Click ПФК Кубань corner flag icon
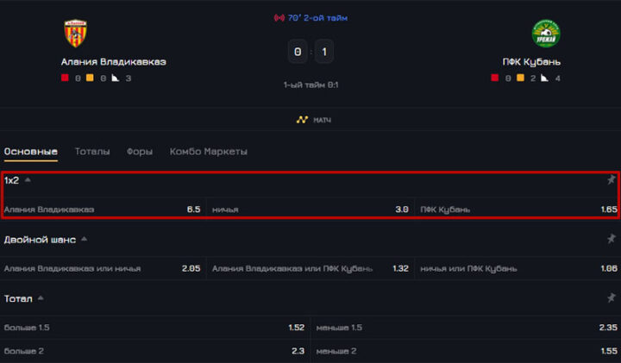The width and height of the screenshot is (621, 363). click(x=545, y=78)
